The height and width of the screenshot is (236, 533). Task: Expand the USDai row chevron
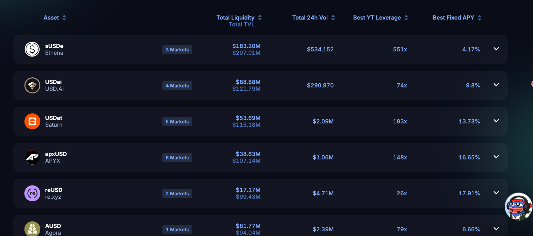tap(496, 85)
